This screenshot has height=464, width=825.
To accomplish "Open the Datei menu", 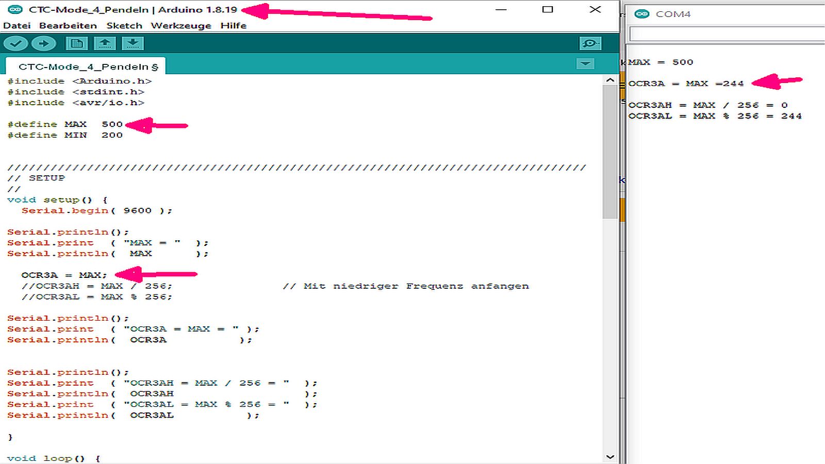I will pyautogui.click(x=17, y=26).
